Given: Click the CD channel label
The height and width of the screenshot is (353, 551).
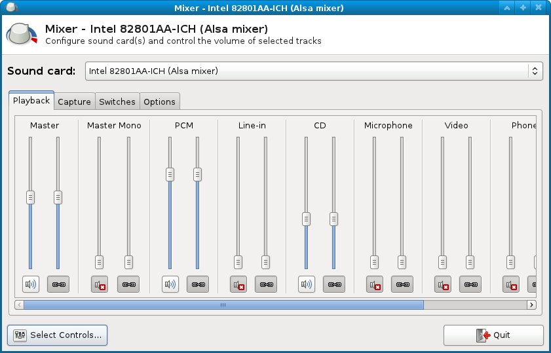Looking at the screenshot, I should tap(320, 125).
